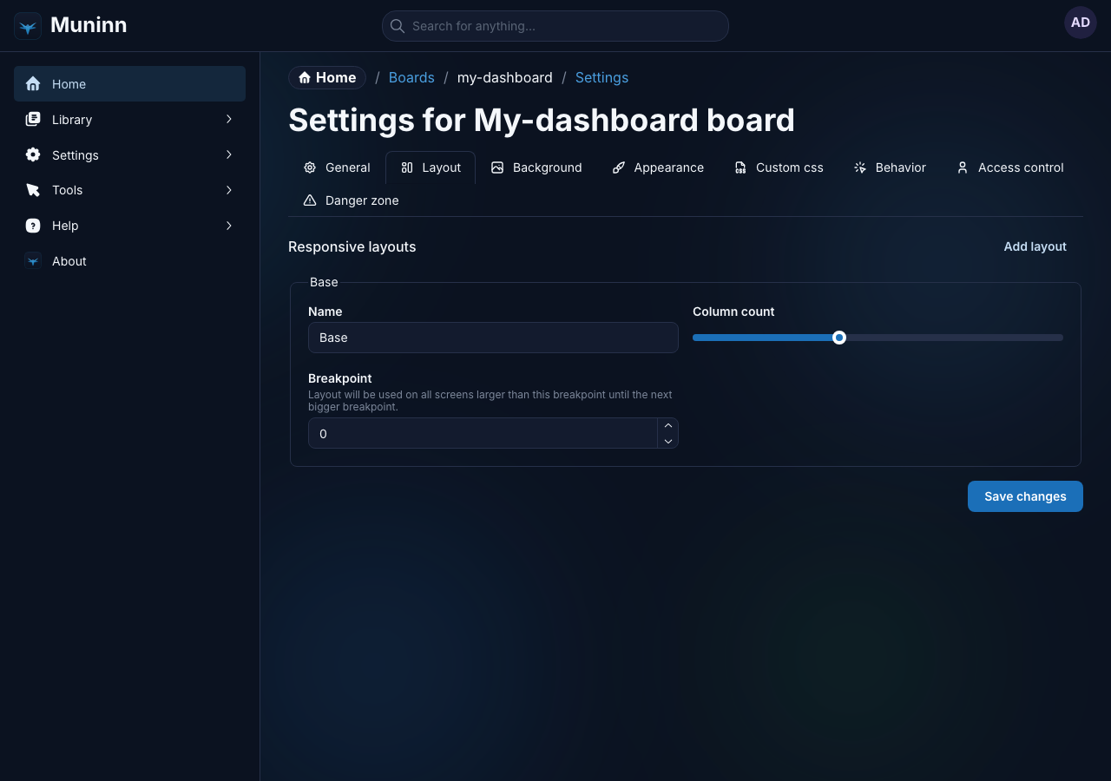The width and height of the screenshot is (1111, 781).
Task: Open the AD user avatar menu
Action: pyautogui.click(x=1081, y=23)
